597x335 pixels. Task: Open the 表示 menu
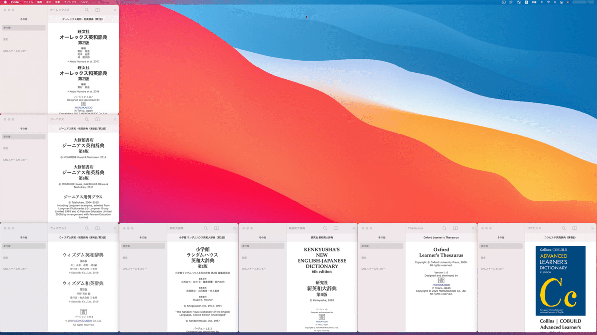click(x=49, y=2)
